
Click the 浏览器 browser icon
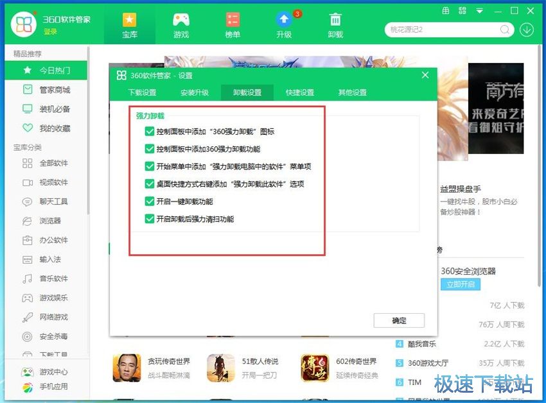tap(27, 221)
